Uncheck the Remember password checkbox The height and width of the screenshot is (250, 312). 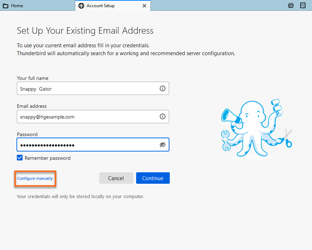[19, 158]
